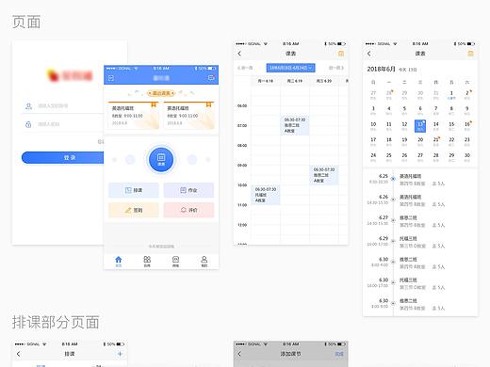Open the 6.26 class entry in list
The height and width of the screenshot is (367, 490).
[x=420, y=200]
